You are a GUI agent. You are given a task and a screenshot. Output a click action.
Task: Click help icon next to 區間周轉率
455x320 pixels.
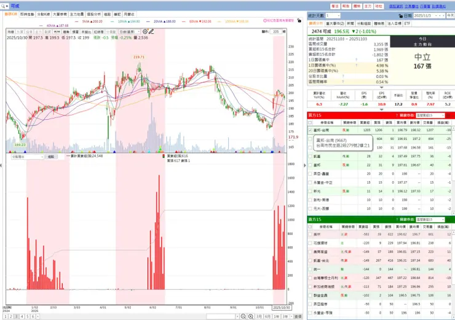[343, 82]
